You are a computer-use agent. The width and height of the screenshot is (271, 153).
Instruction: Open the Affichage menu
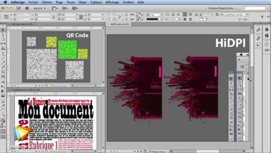112,2
